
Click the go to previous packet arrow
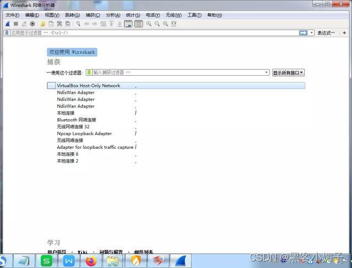pyautogui.click(x=86, y=24)
